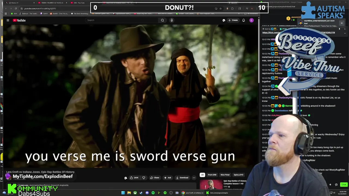Open more actions ellipsis beside Download

194,178
